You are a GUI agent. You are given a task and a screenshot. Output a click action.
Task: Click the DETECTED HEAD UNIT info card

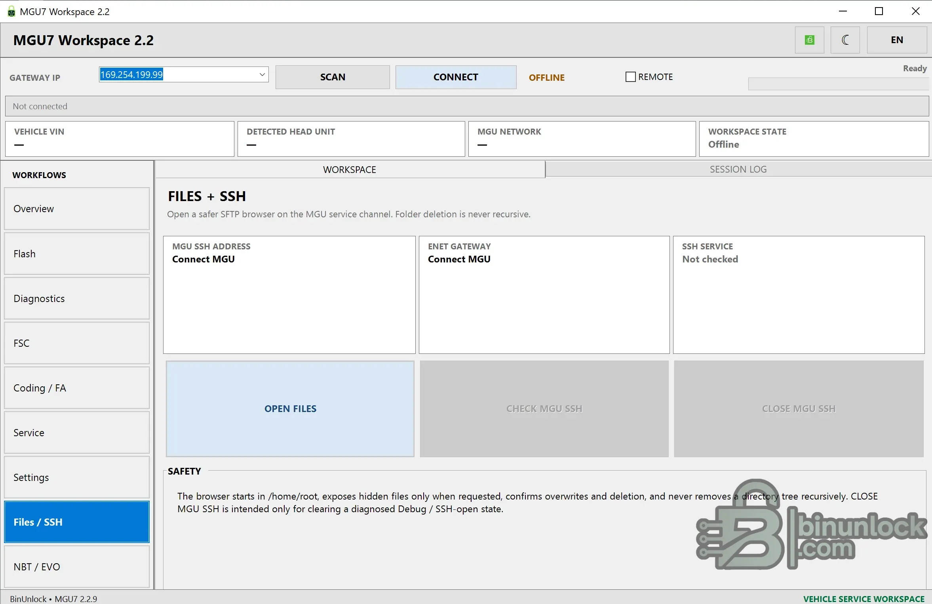point(351,139)
